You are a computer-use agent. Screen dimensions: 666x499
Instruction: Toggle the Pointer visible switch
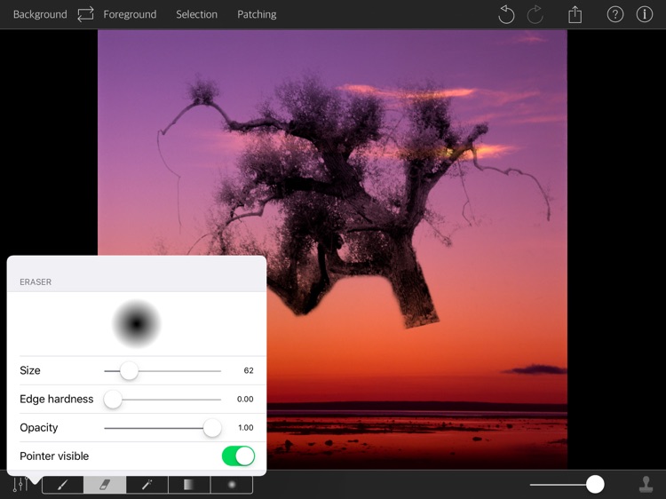pos(238,456)
